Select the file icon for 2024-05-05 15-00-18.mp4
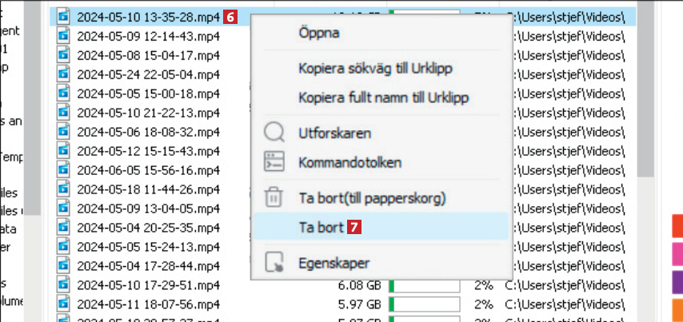683x322 pixels. click(64, 93)
